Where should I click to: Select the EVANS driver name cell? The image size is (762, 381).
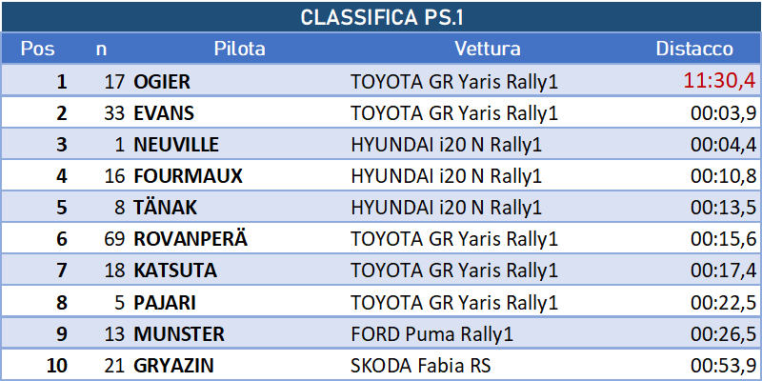(164, 113)
